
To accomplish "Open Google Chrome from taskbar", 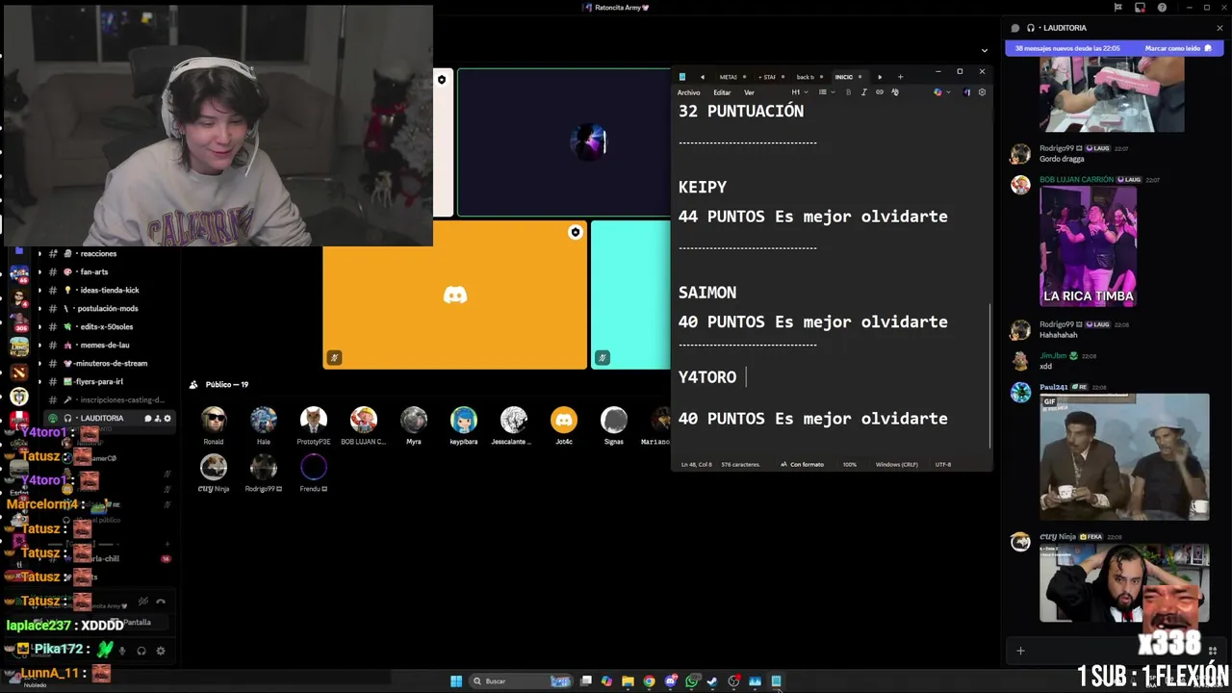I will tap(650, 681).
